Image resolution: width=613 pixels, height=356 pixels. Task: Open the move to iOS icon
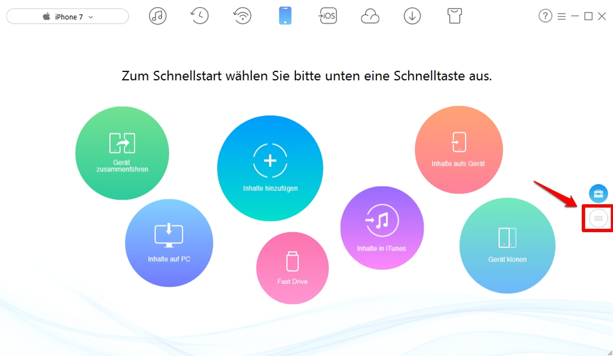328,16
